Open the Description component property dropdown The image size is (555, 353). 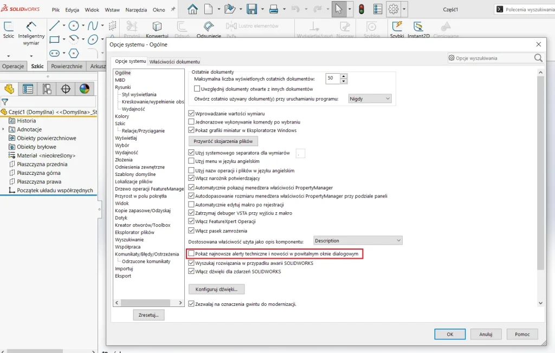(x=358, y=240)
